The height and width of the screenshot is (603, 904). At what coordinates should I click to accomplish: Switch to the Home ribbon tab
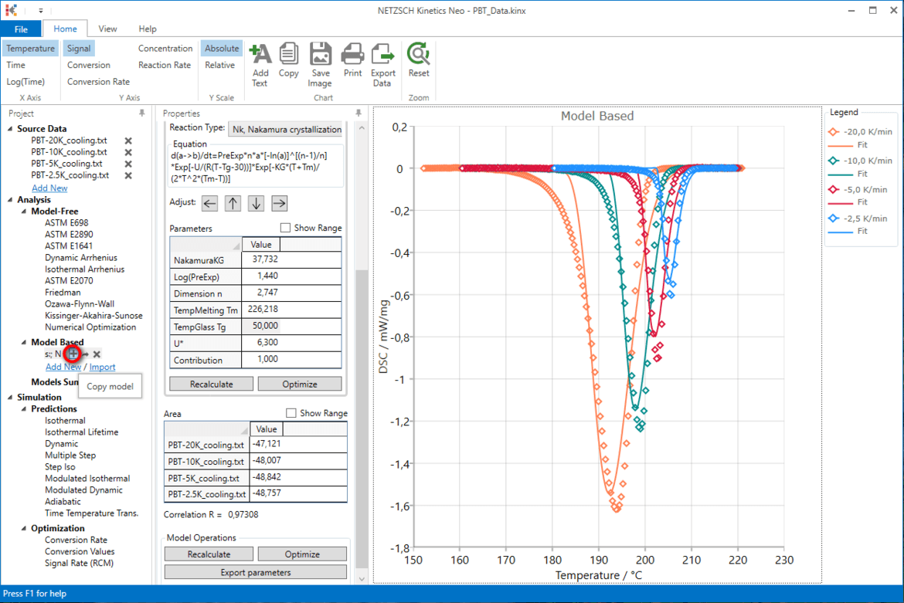65,29
